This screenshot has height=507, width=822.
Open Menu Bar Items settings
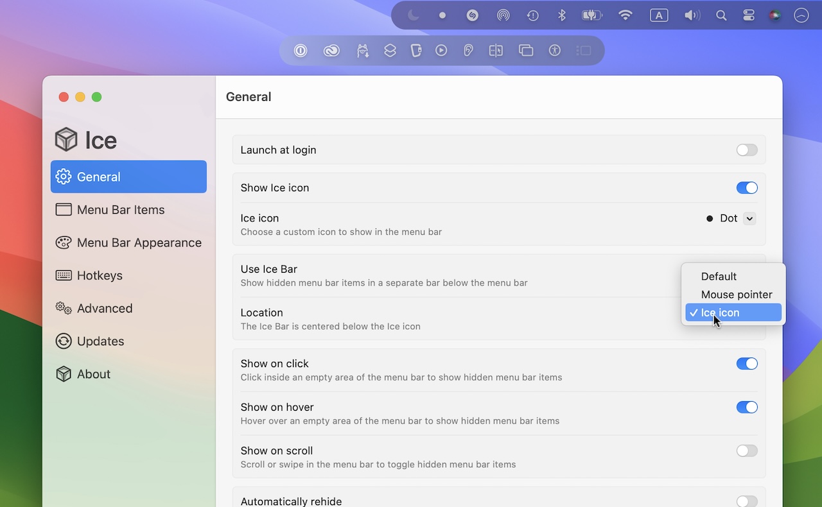[x=128, y=210]
